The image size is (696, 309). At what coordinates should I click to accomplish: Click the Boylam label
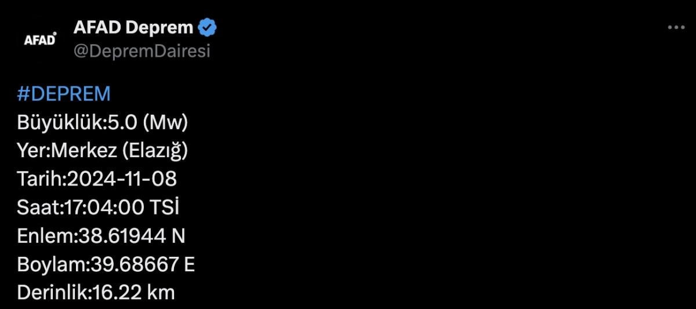[50, 264]
